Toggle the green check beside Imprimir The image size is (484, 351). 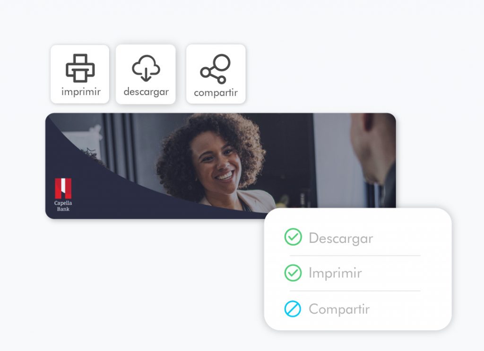293,273
